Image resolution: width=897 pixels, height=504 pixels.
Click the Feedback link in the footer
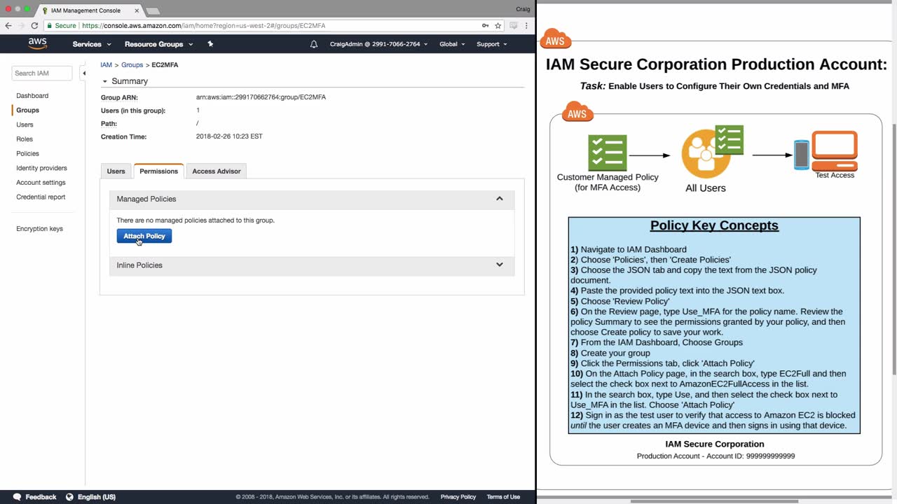(41, 497)
